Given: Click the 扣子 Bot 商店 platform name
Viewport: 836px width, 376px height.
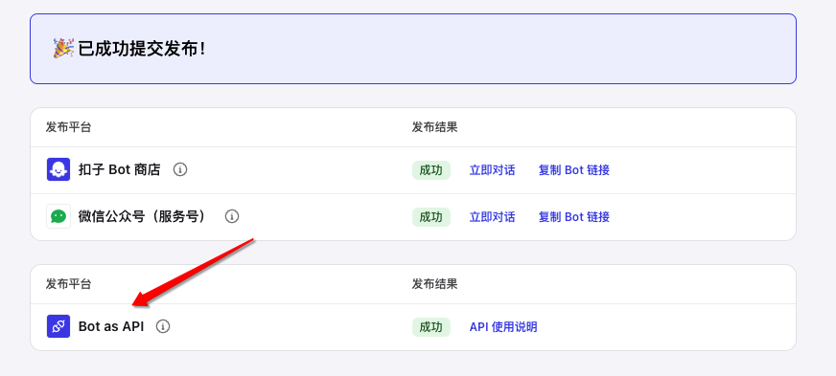Looking at the screenshot, I should click(120, 169).
